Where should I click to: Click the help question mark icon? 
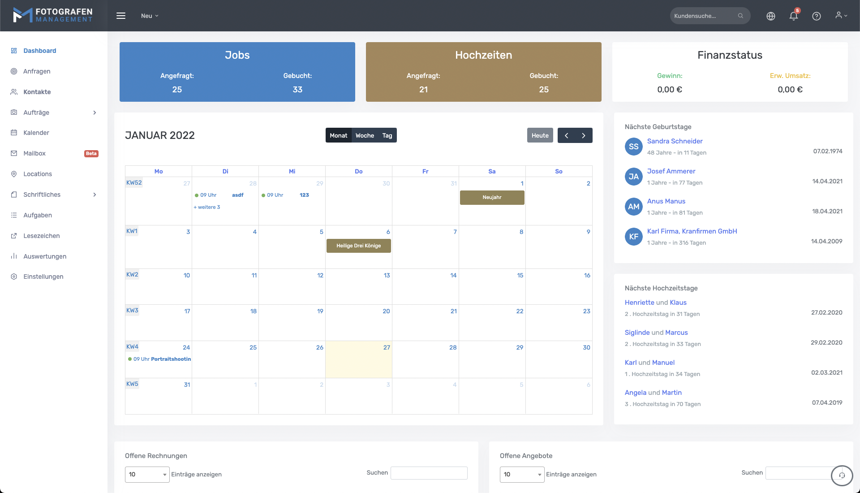pos(816,16)
